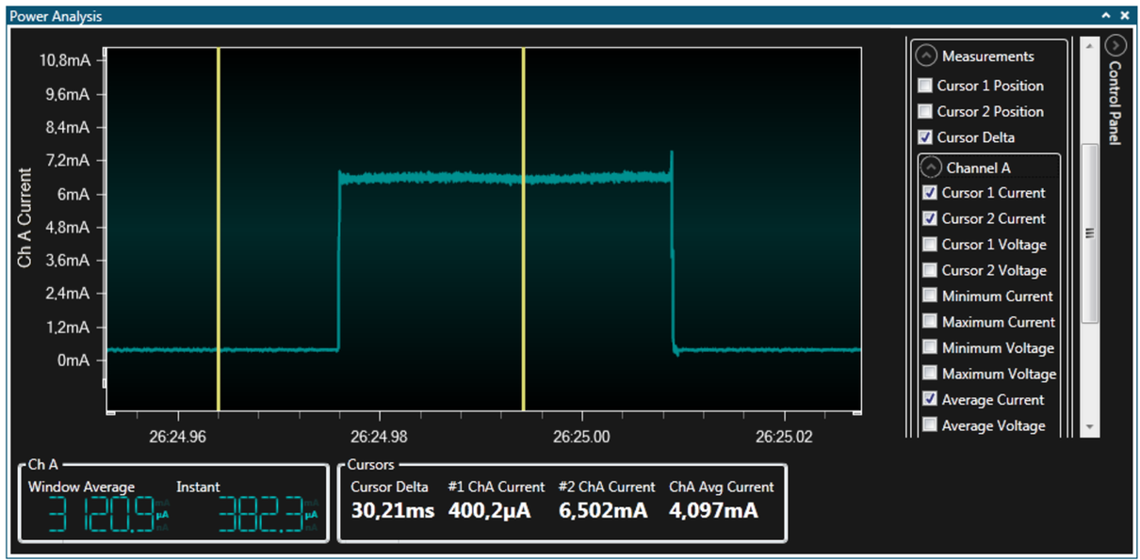Screen dimensions: 1140x560
Task: Enable Minimum Voltage checkbox
Action: (931, 348)
